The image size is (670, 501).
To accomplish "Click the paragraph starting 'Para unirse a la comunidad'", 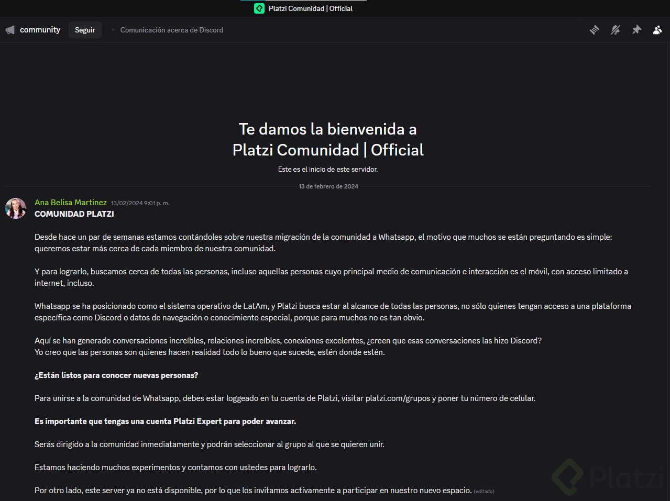I will tap(285, 398).
